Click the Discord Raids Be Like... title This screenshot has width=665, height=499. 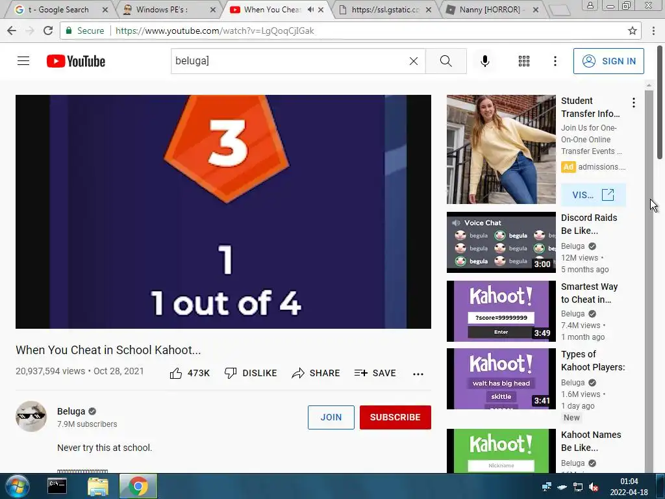(589, 224)
